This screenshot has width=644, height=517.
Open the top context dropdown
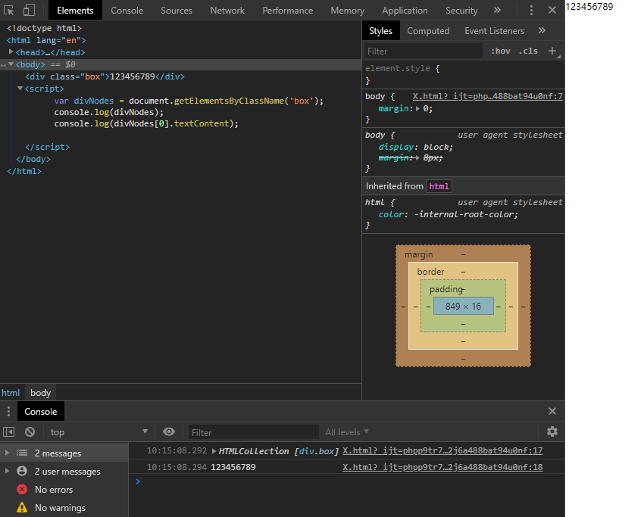98,431
